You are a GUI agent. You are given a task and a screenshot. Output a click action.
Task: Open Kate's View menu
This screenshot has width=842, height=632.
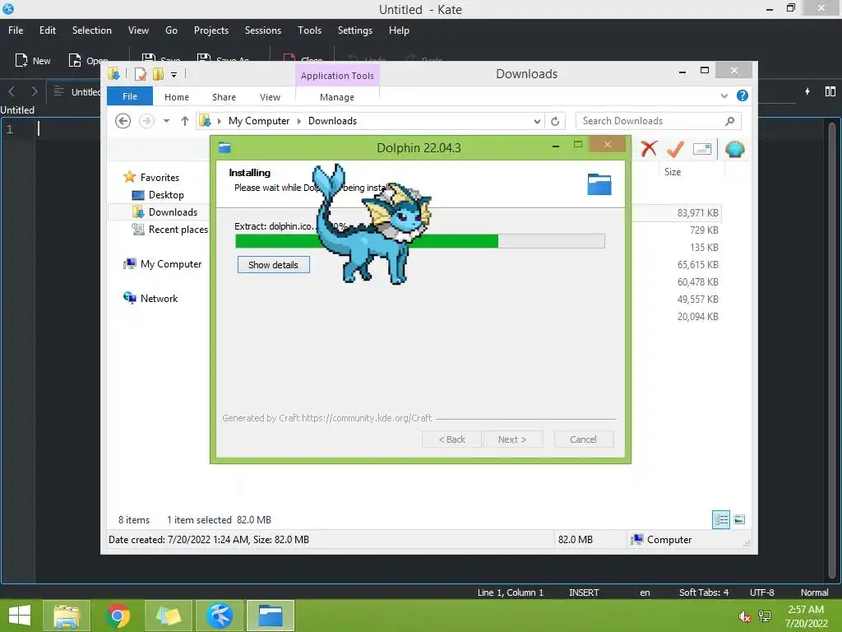pyautogui.click(x=138, y=30)
